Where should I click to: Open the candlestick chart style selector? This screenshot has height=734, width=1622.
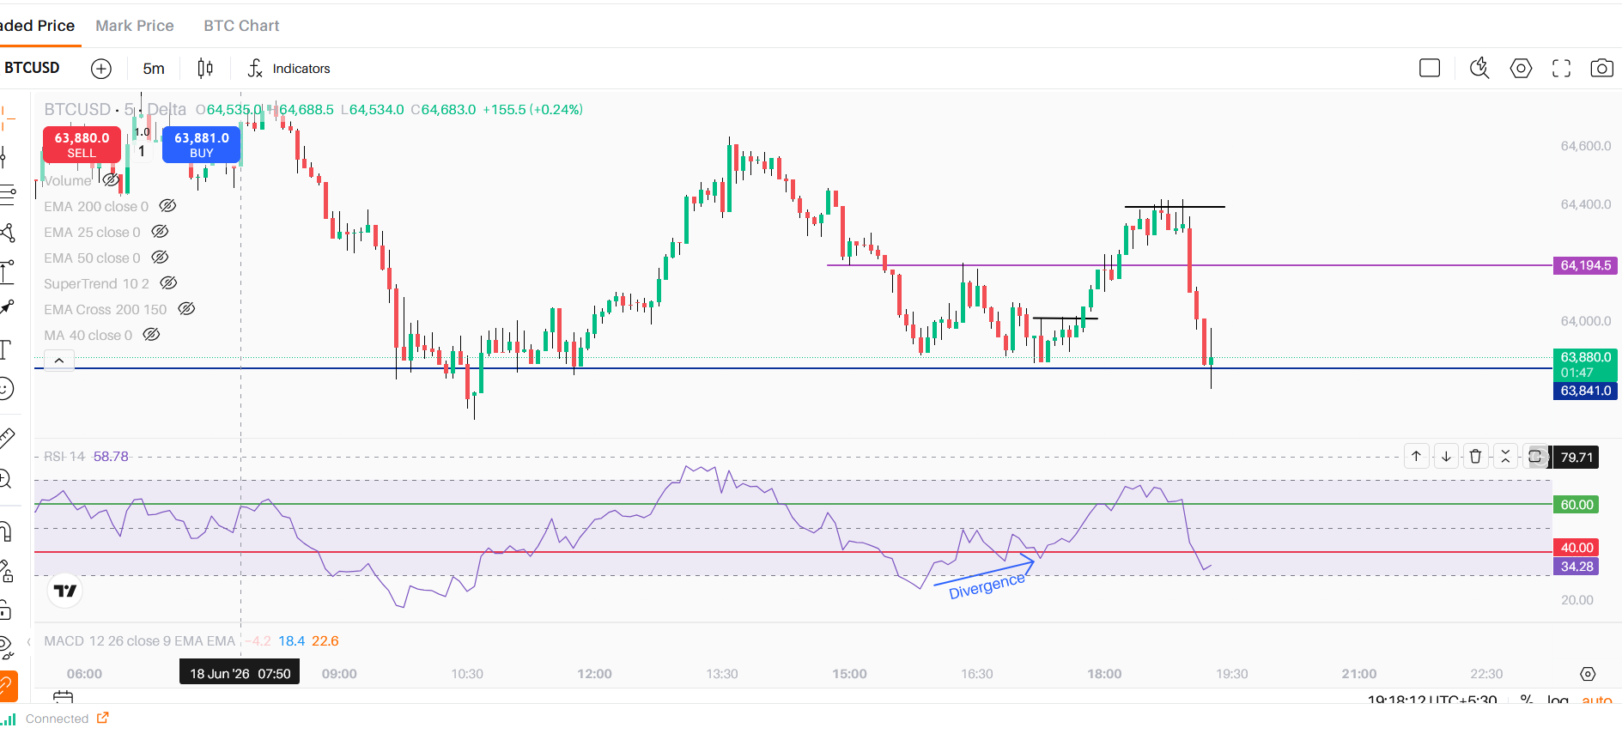[205, 69]
